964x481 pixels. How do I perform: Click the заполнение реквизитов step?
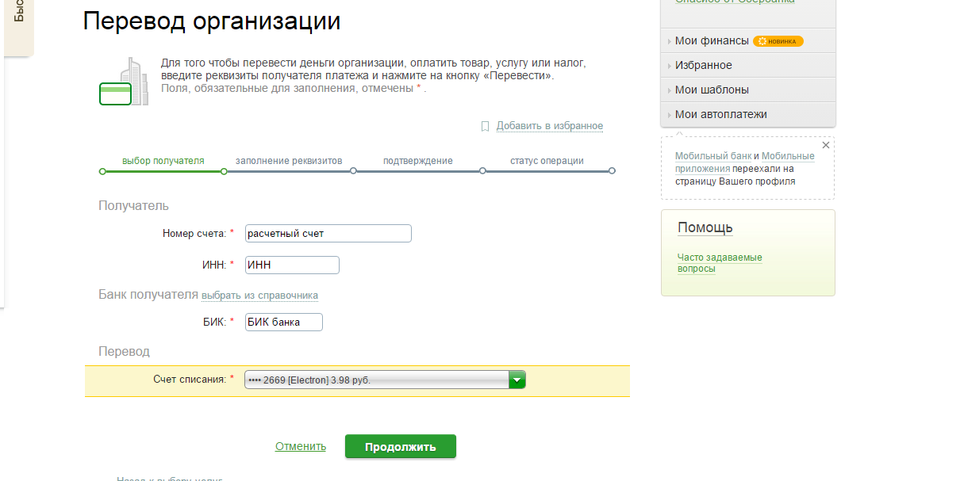[289, 161]
